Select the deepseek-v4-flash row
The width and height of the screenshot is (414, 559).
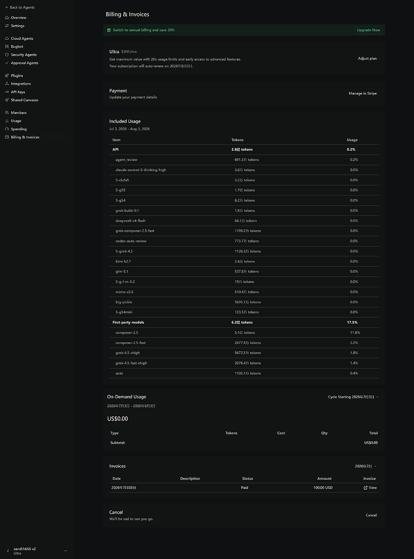pyautogui.click(x=244, y=221)
